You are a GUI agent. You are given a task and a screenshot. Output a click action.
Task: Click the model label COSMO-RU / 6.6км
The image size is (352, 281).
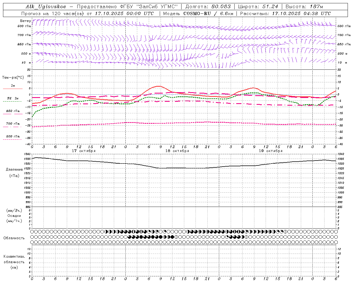tap(208, 13)
